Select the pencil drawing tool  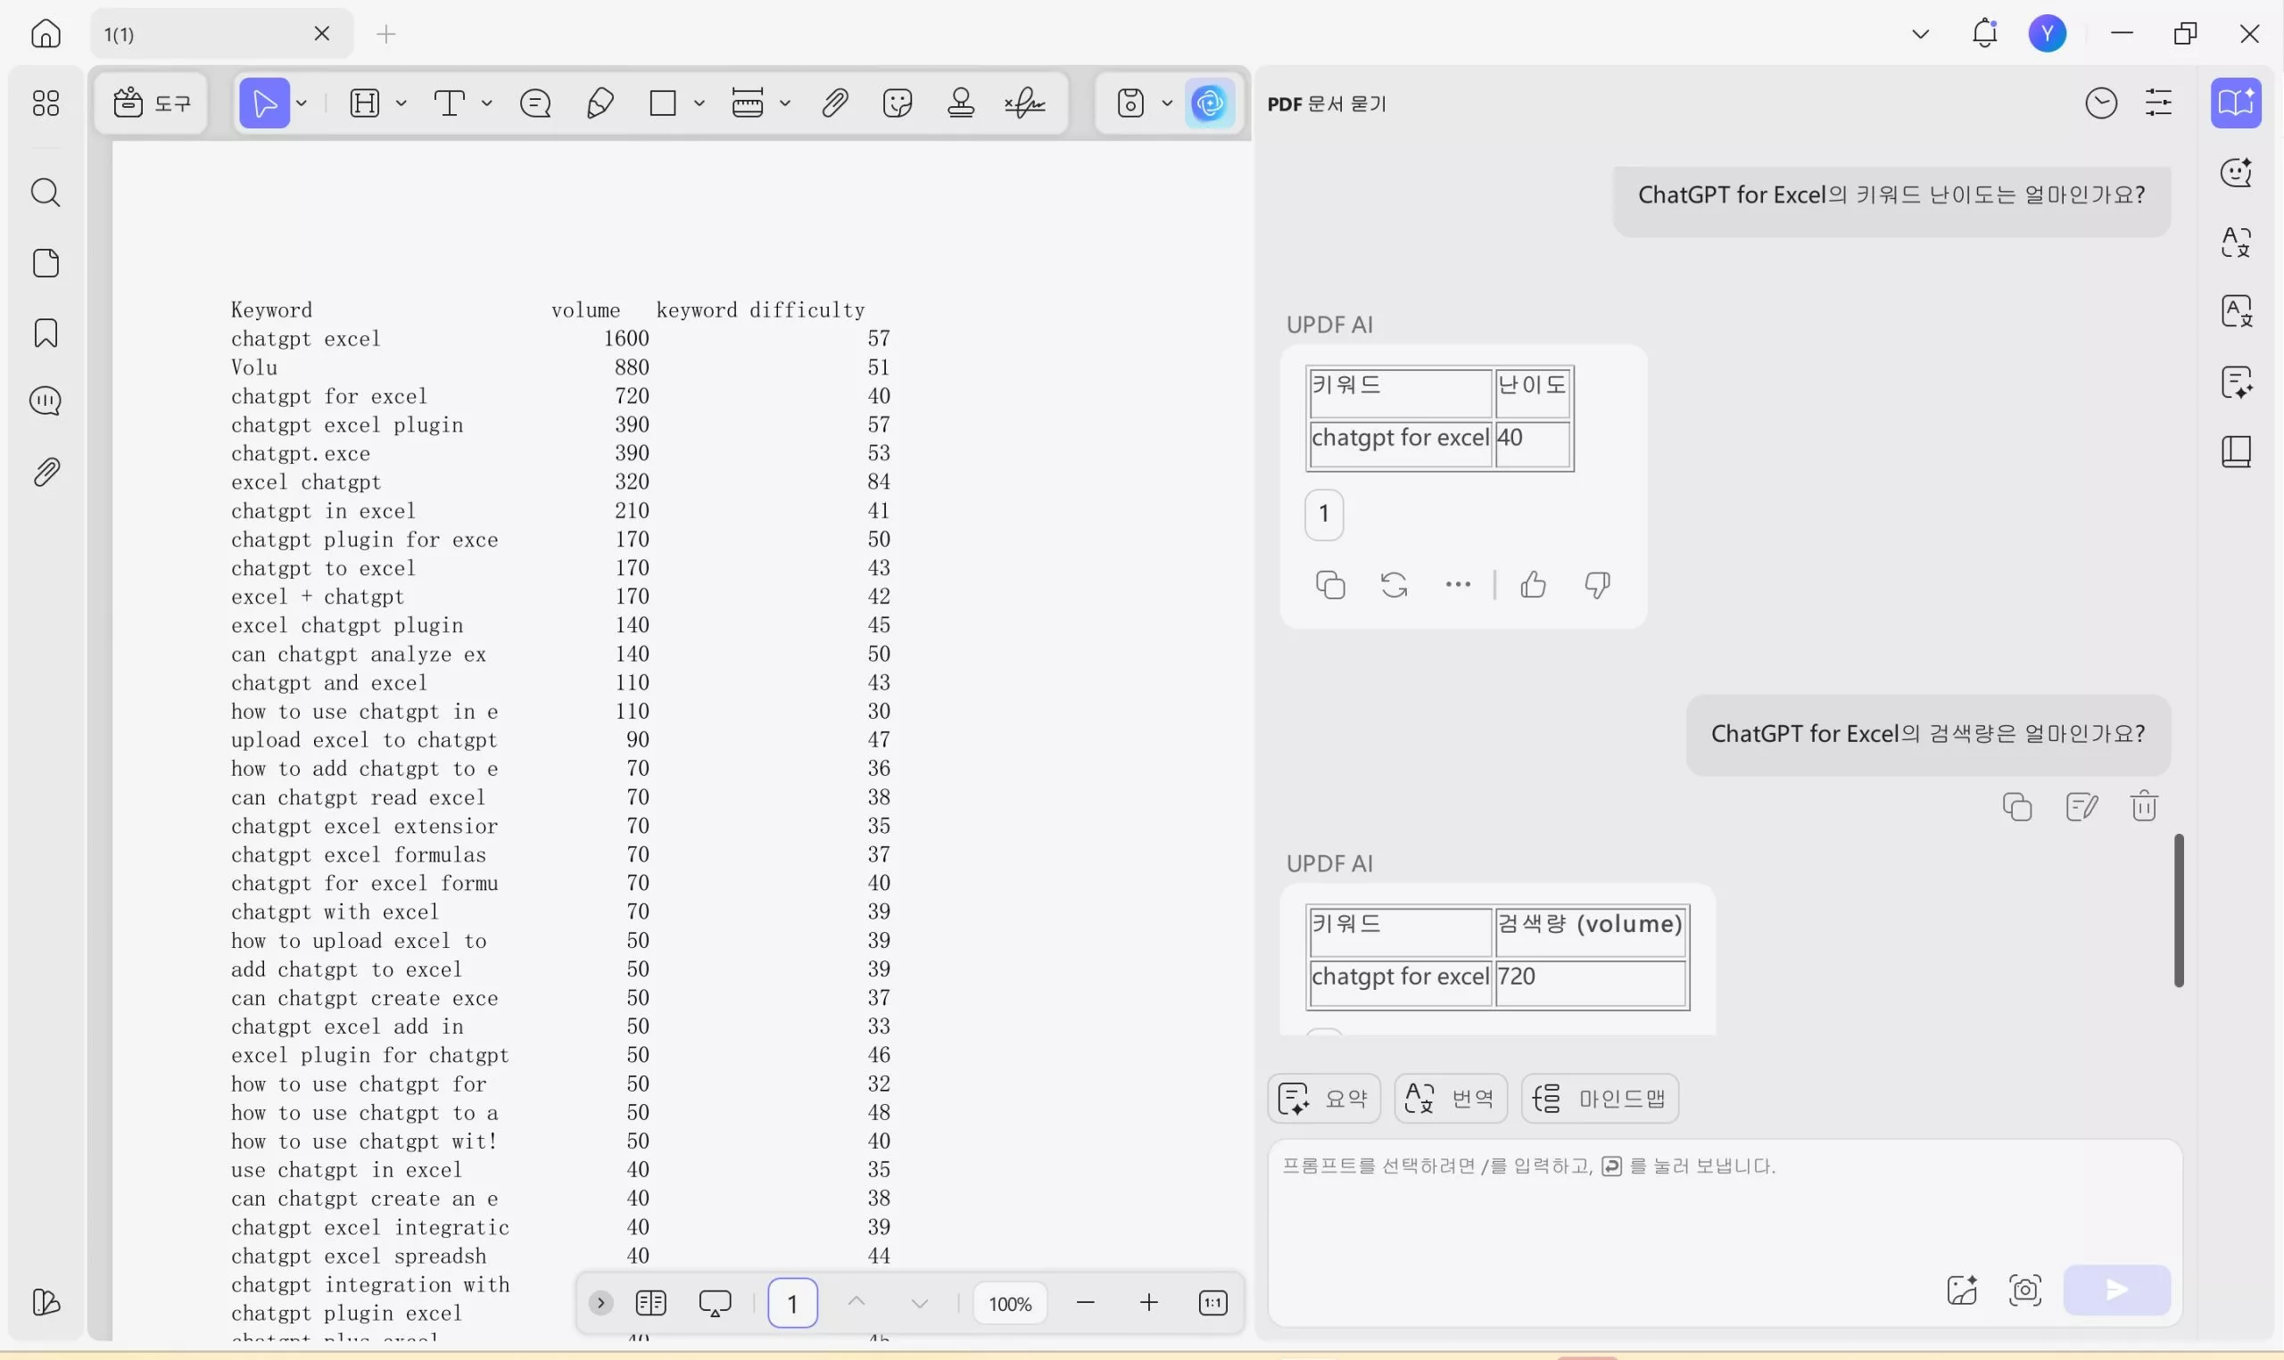pos(600,103)
